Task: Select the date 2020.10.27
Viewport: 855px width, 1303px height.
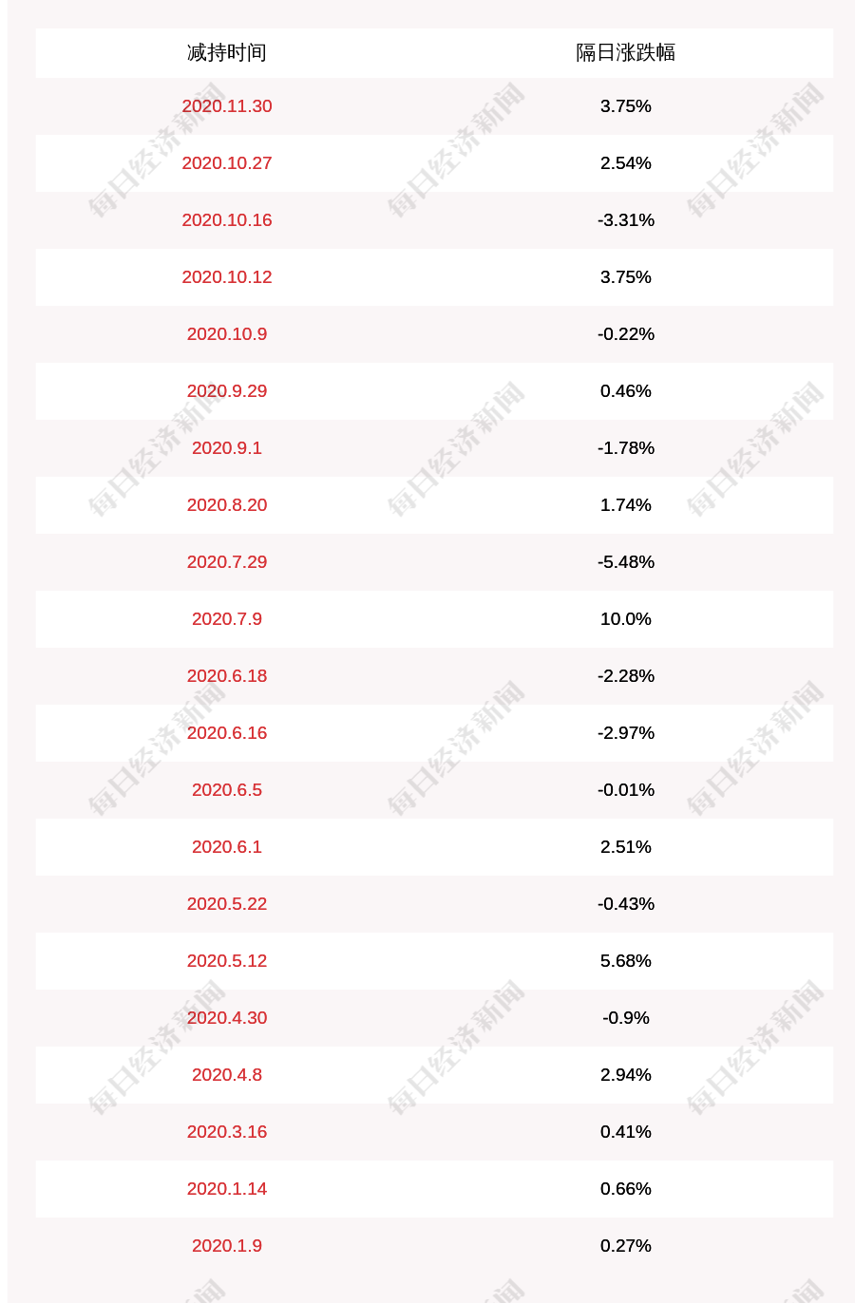Action: click(x=227, y=162)
